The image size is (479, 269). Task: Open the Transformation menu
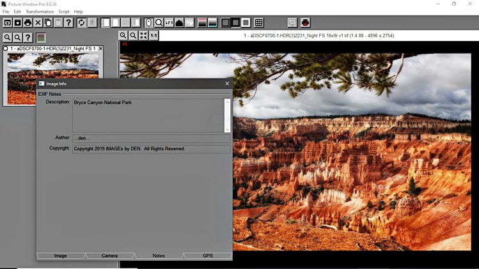(40, 12)
